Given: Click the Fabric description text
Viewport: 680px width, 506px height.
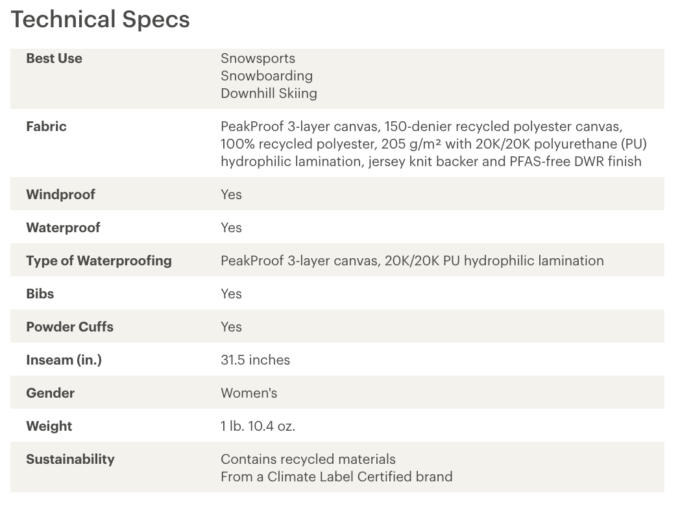Looking at the screenshot, I should pyautogui.click(x=433, y=144).
